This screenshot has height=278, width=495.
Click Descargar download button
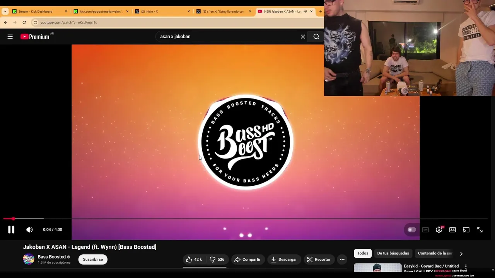click(x=284, y=259)
